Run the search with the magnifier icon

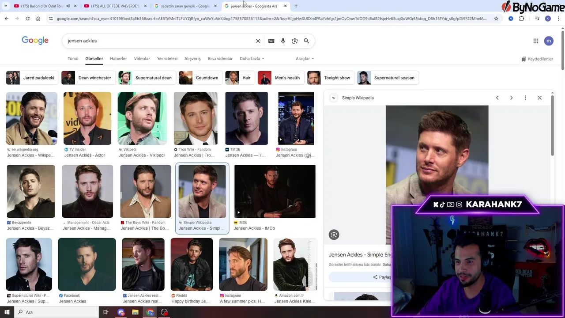click(x=306, y=41)
